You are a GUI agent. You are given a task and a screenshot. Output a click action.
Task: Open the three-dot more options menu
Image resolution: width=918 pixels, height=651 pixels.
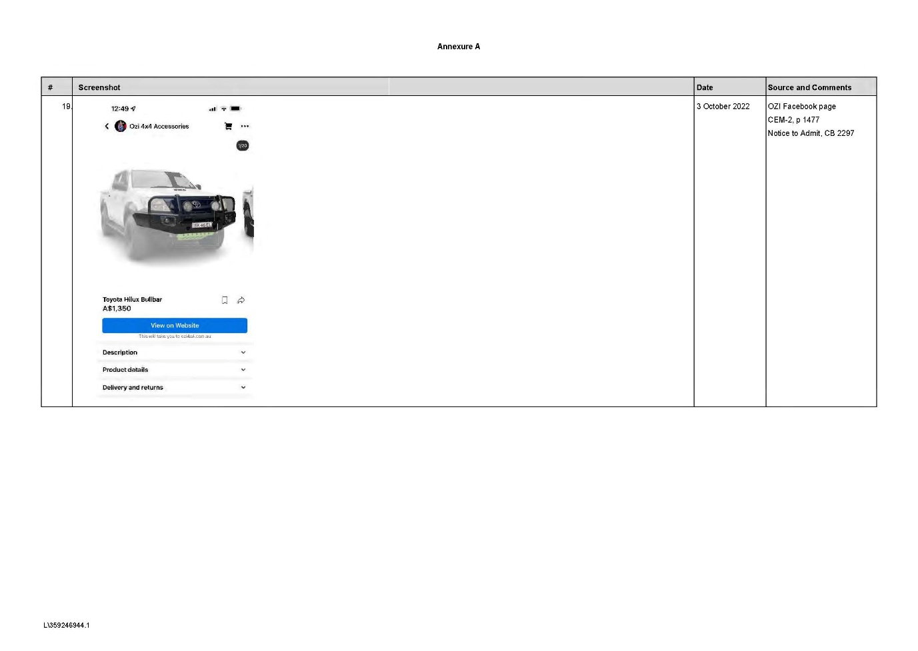[245, 126]
